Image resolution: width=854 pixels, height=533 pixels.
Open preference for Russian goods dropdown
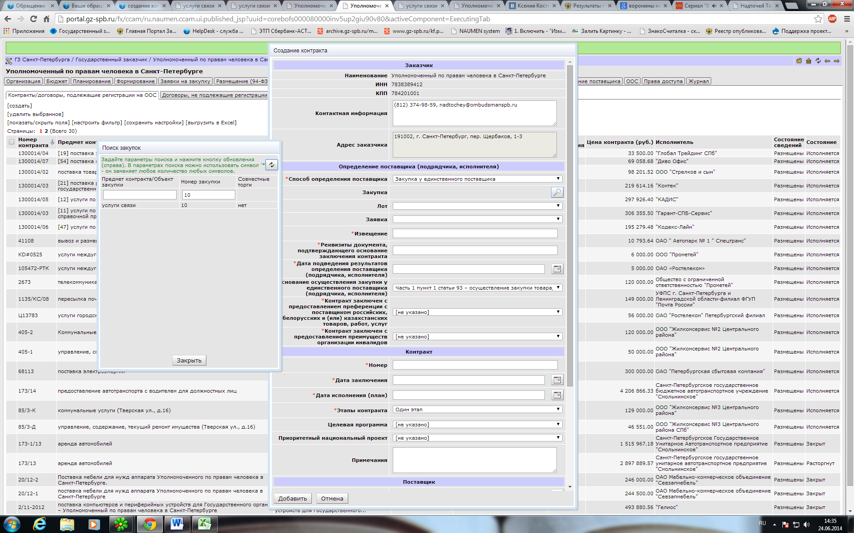(x=477, y=312)
